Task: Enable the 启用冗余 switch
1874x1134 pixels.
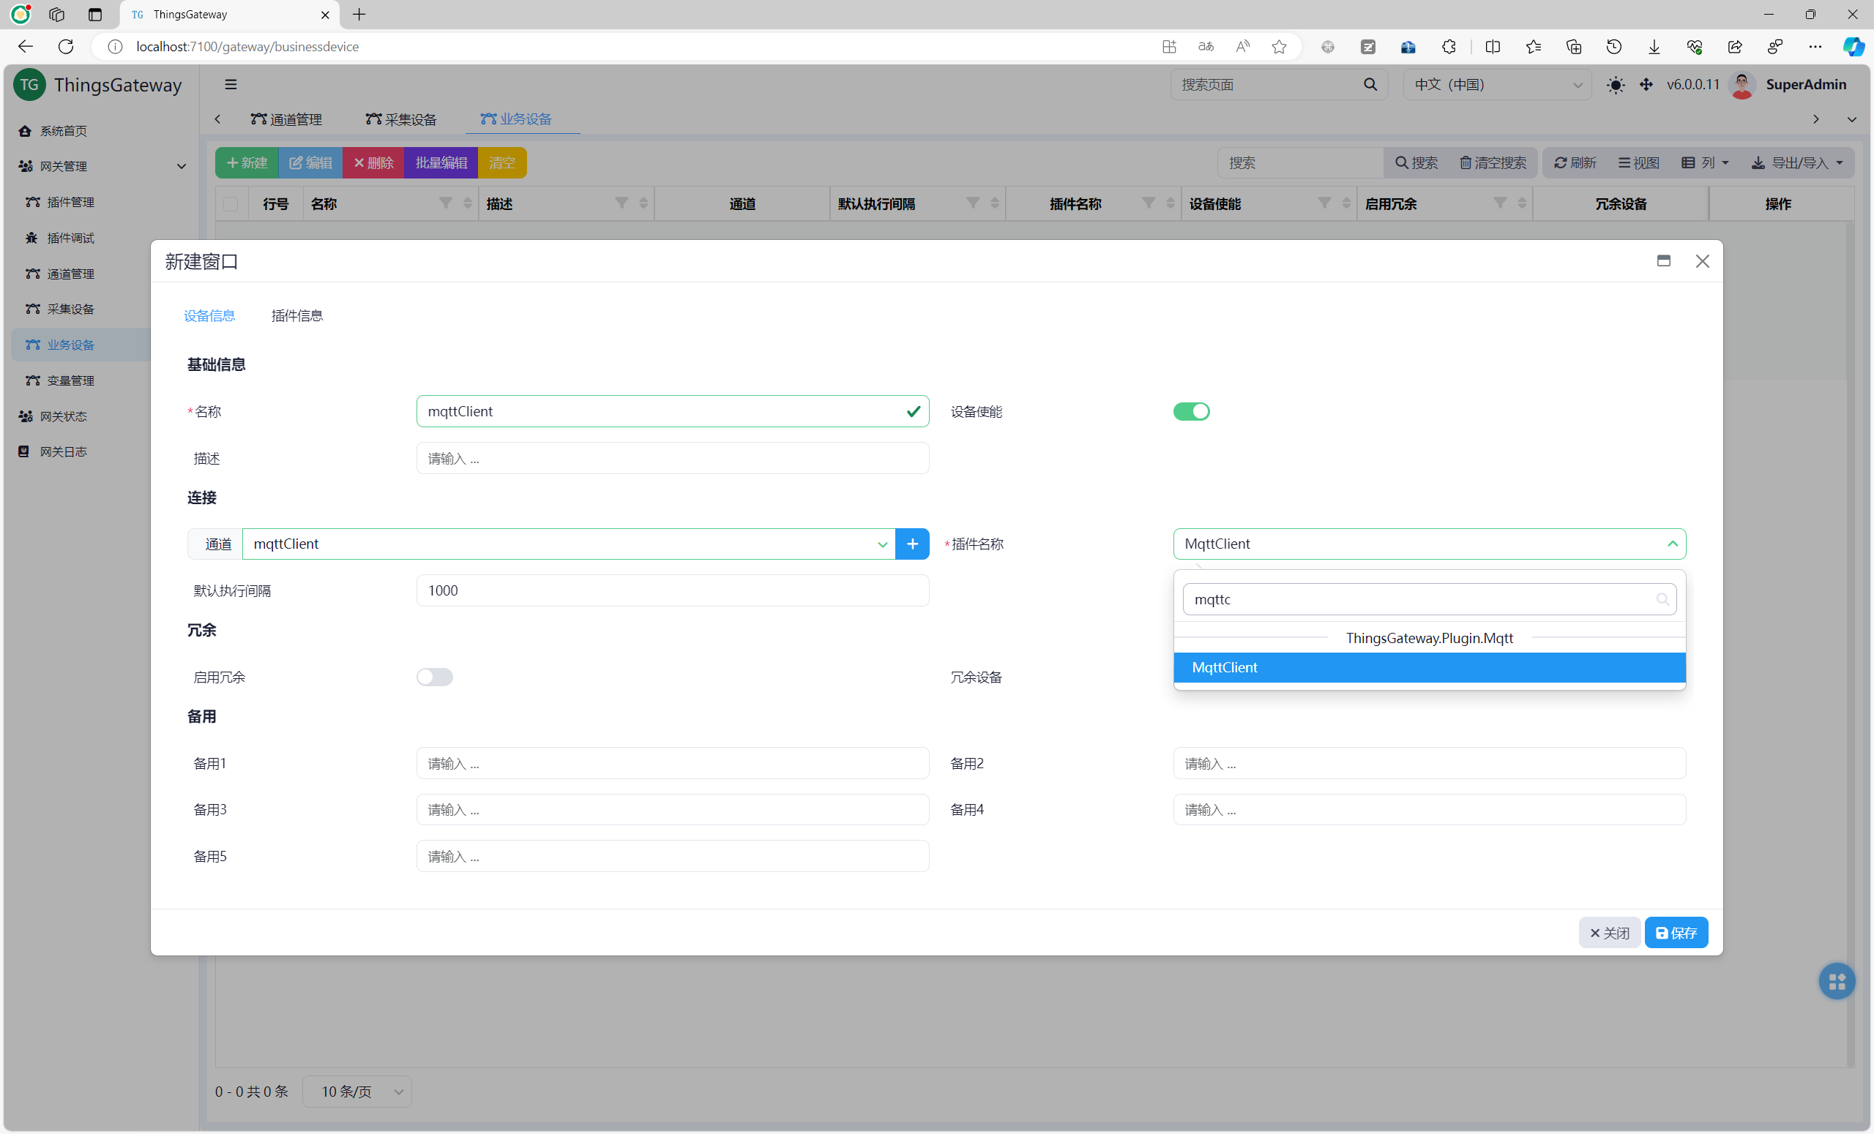Action: click(434, 677)
